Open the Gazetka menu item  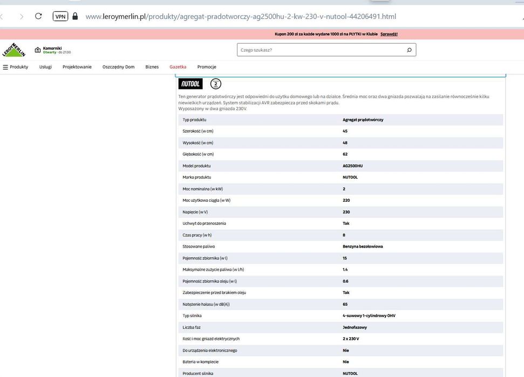tap(178, 67)
